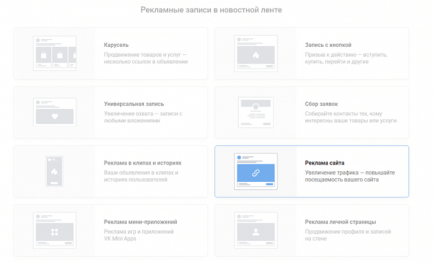The height and width of the screenshot is (262, 434).
Task: Pick the Универсальная запись title
Action: [134, 104]
